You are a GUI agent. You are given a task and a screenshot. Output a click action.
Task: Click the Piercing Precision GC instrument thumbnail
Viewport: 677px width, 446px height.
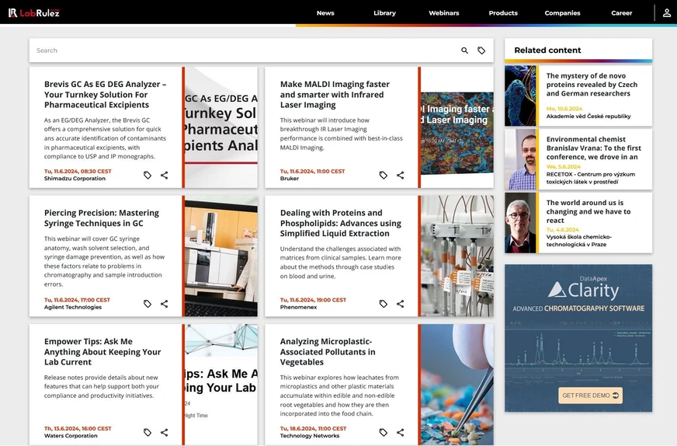[221, 256]
